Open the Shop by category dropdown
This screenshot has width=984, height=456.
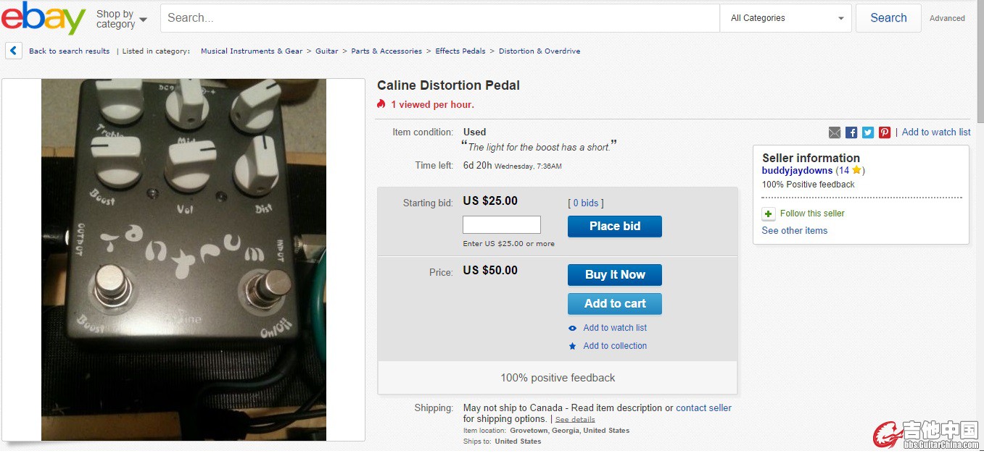(x=121, y=19)
